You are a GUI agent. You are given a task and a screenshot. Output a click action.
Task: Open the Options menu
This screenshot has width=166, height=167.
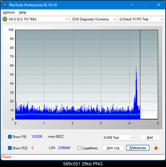coord(9,12)
